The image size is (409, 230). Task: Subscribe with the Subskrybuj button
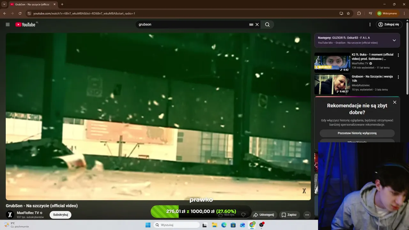(x=60, y=215)
